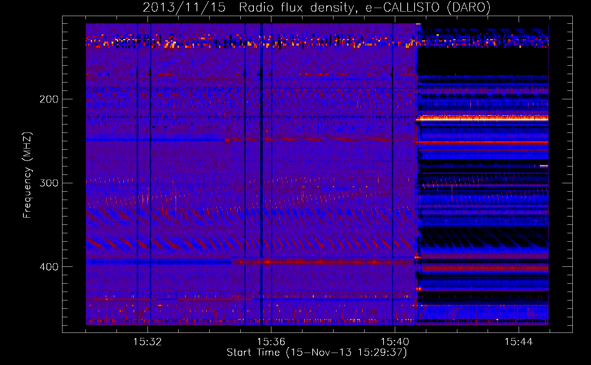Screen dimensions: 591x365
Task: Click the 'Frequency (MHZ)' axis label
Action: point(27,175)
